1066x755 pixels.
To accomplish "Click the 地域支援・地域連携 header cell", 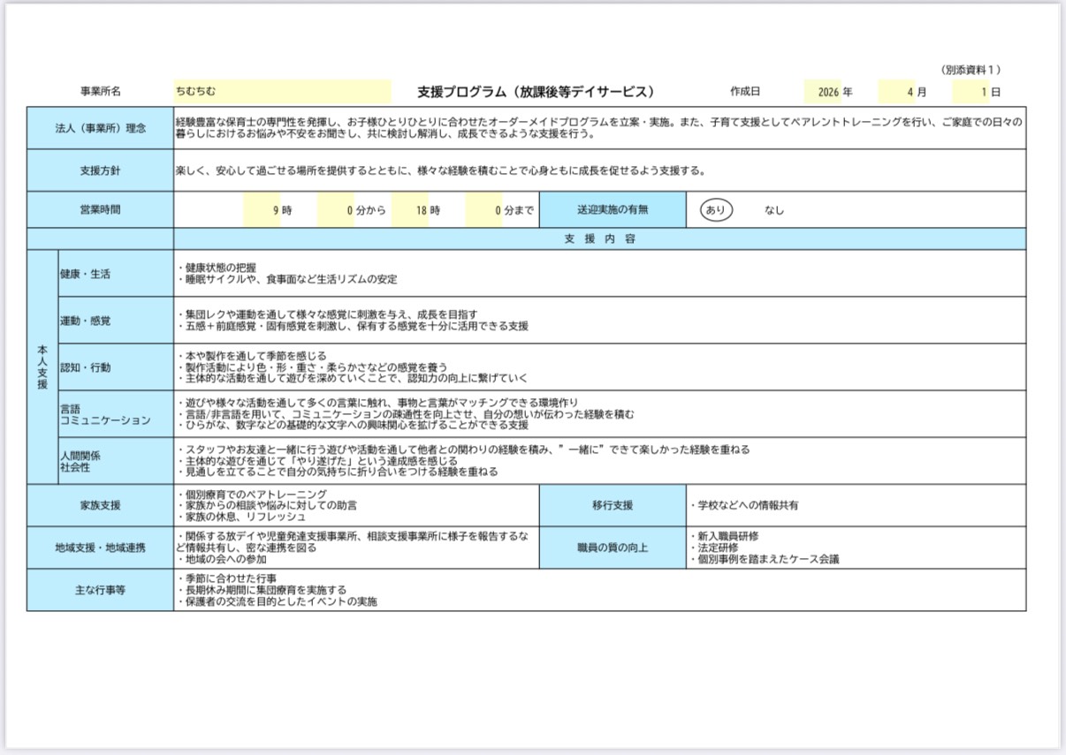I will point(100,547).
